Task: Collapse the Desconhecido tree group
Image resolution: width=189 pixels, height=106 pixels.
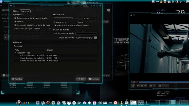Action: pyautogui.click(x=16, y=53)
